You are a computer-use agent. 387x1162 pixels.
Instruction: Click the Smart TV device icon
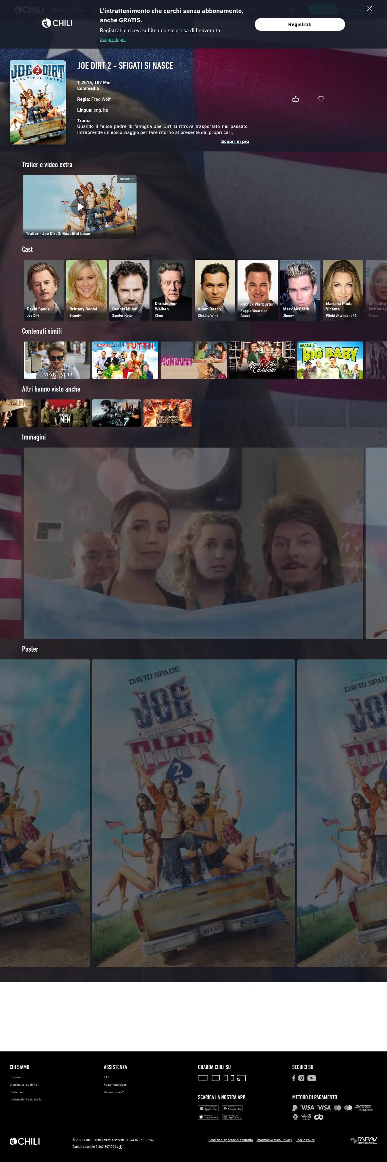coord(203,1078)
